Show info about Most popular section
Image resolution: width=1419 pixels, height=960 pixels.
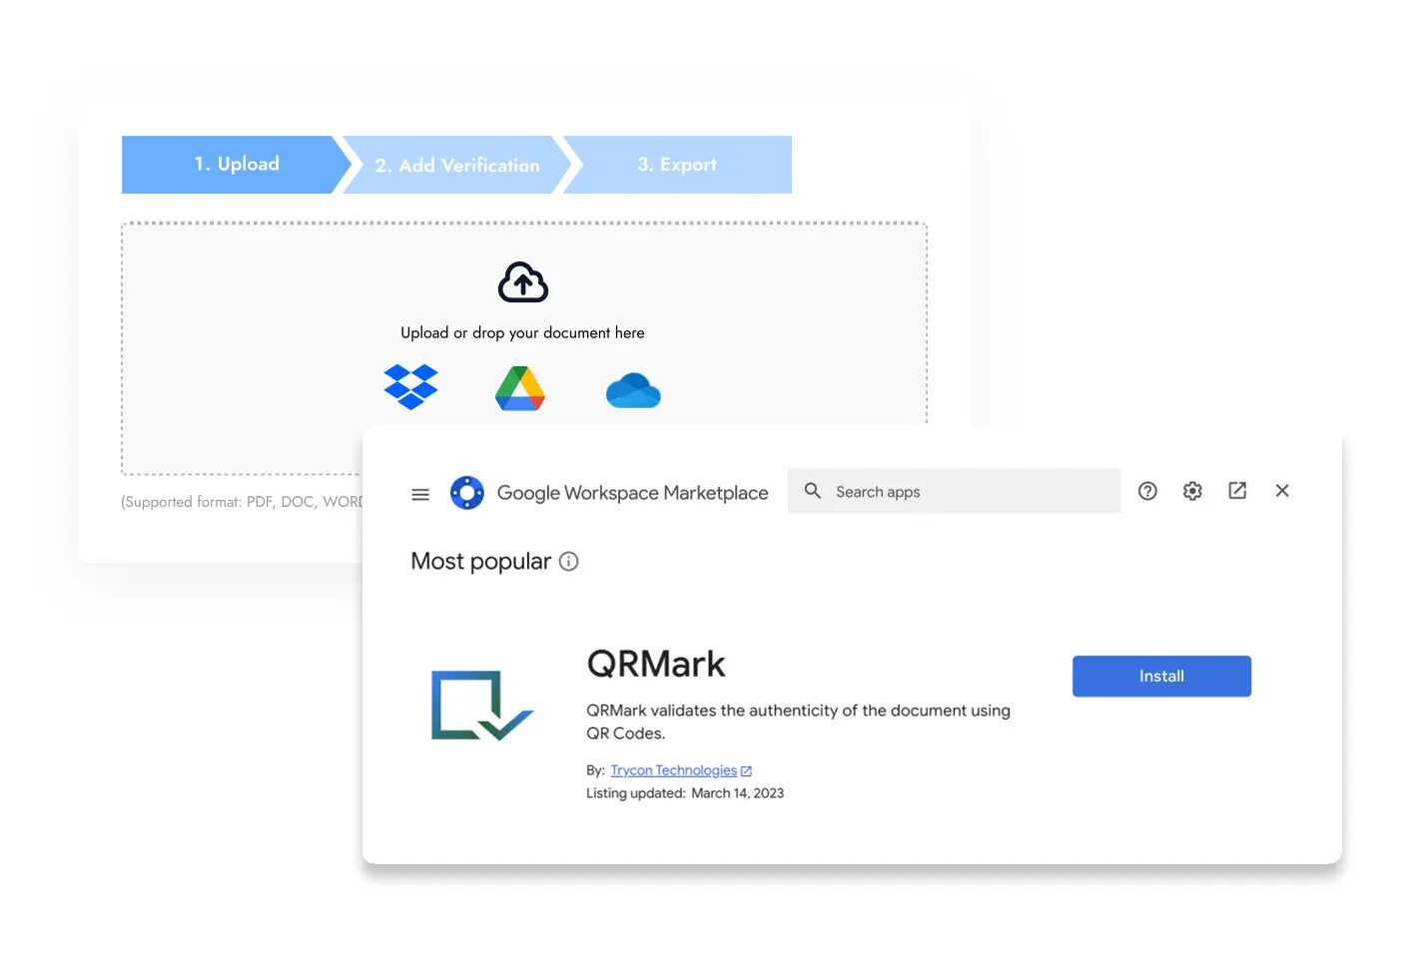569,562
